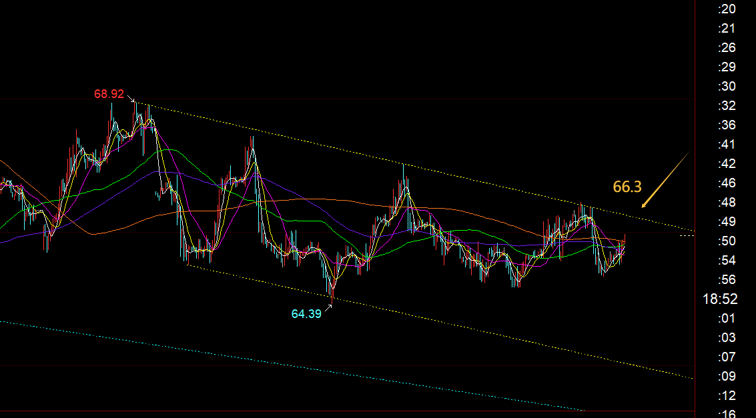Select the :49 time row
The height and width of the screenshot is (418, 756).
[727, 222]
